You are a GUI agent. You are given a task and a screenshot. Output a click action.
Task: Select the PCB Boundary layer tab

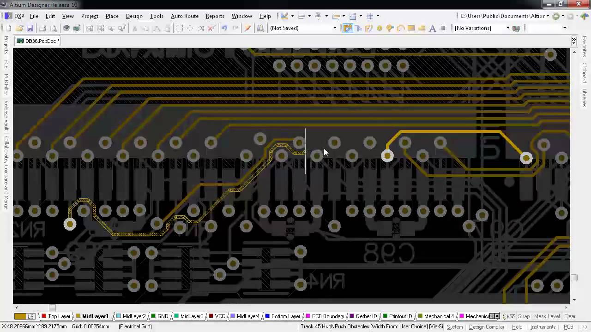[325, 316]
